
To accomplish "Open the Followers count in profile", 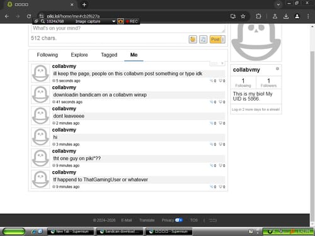I will click(268, 82).
